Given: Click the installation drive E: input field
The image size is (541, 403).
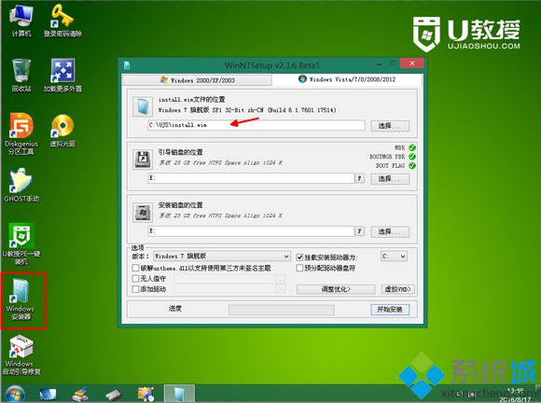Looking at the screenshot, I should [x=251, y=230].
